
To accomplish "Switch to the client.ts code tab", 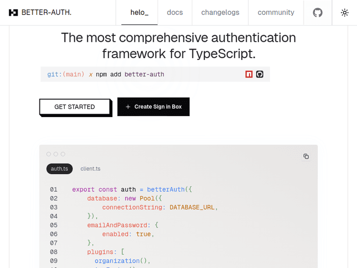I will pos(90,169).
